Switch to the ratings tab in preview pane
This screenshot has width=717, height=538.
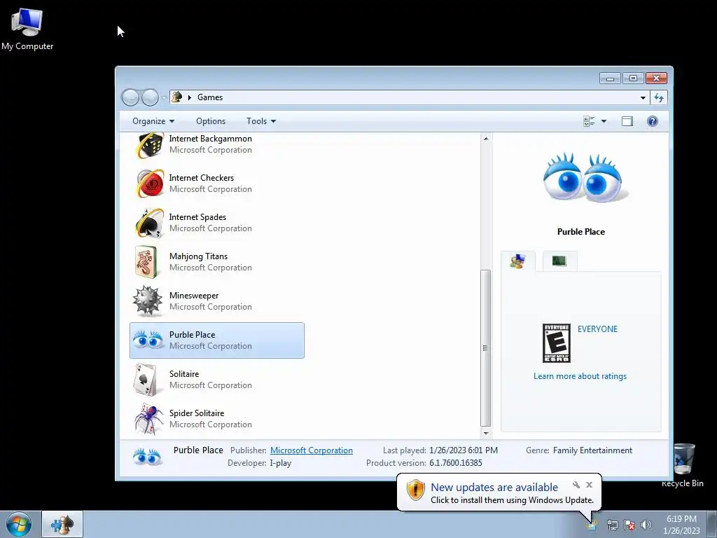coord(517,261)
